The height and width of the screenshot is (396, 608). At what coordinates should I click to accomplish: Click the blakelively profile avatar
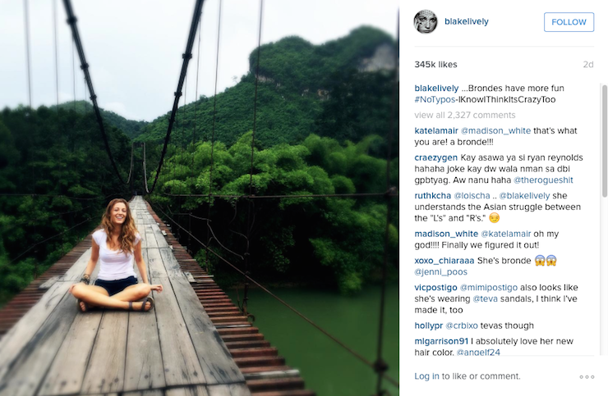[426, 22]
